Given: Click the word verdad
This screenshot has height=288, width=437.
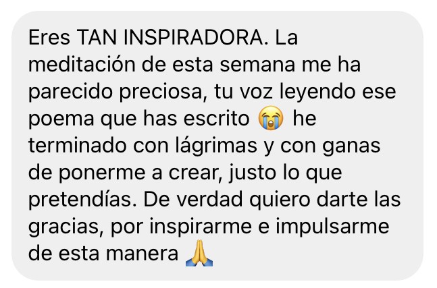Looking at the screenshot, I should (209, 200).
